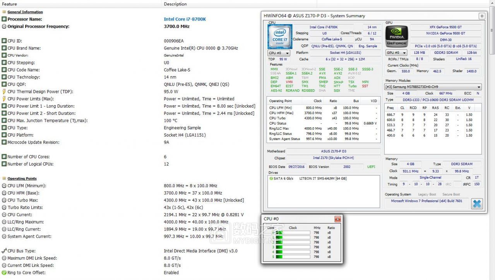Click the blue X exit icon in System Summary
The height and width of the screenshot is (280, 495).
click(x=476, y=204)
